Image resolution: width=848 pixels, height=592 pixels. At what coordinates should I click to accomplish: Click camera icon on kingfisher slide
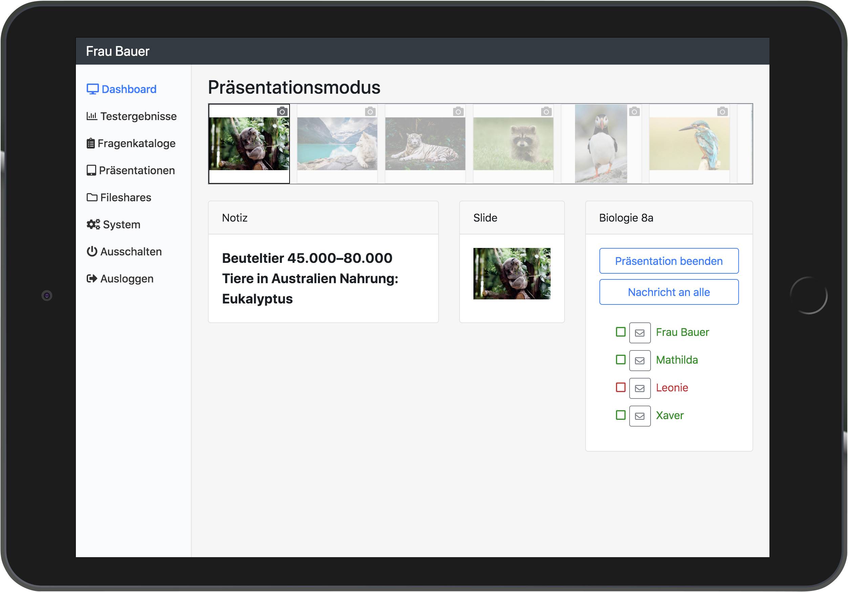tap(722, 111)
